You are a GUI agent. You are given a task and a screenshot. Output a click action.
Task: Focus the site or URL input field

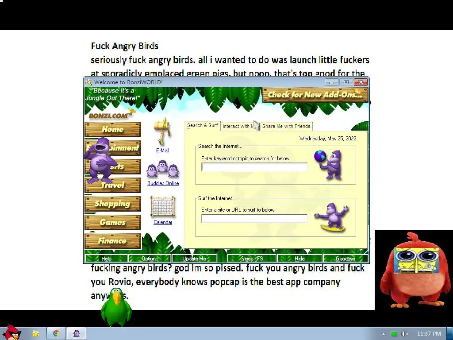[254, 219]
